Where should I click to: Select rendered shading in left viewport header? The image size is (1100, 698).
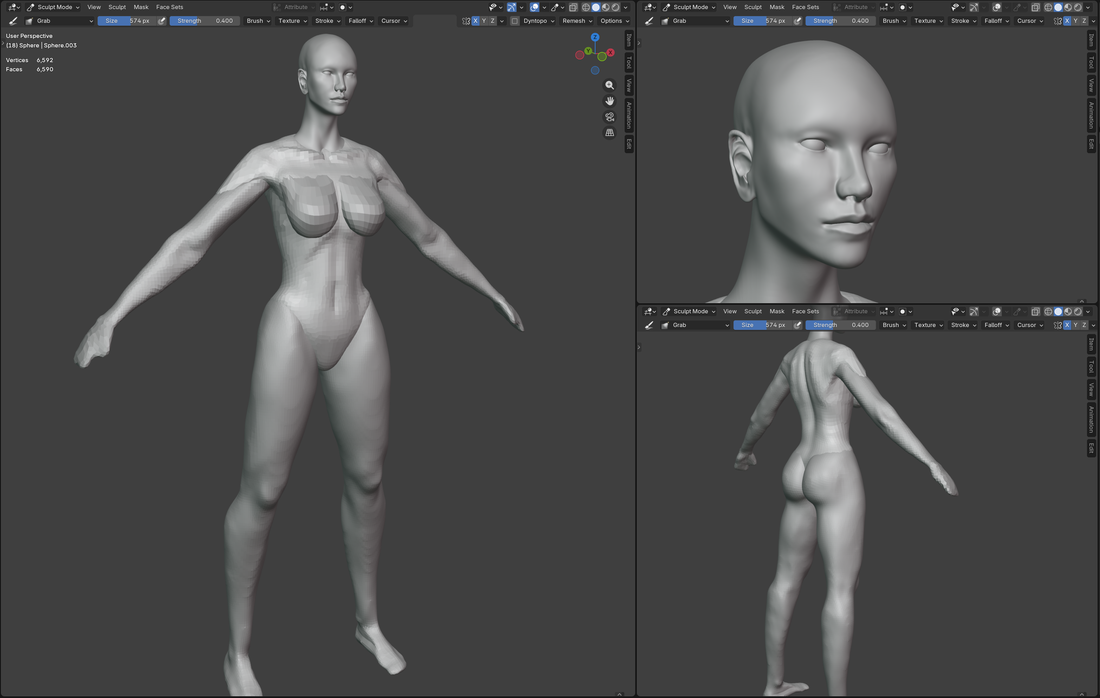point(616,7)
